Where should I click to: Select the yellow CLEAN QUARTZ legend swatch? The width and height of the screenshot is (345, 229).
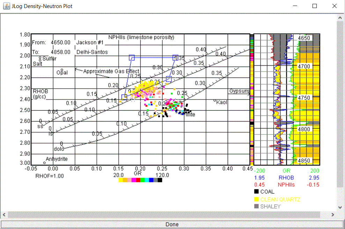256,199
